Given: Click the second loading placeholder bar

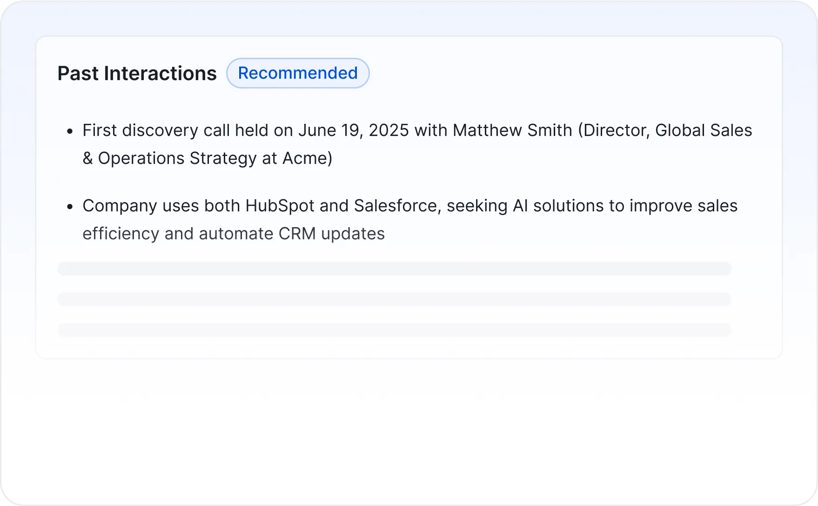Looking at the screenshot, I should point(394,299).
